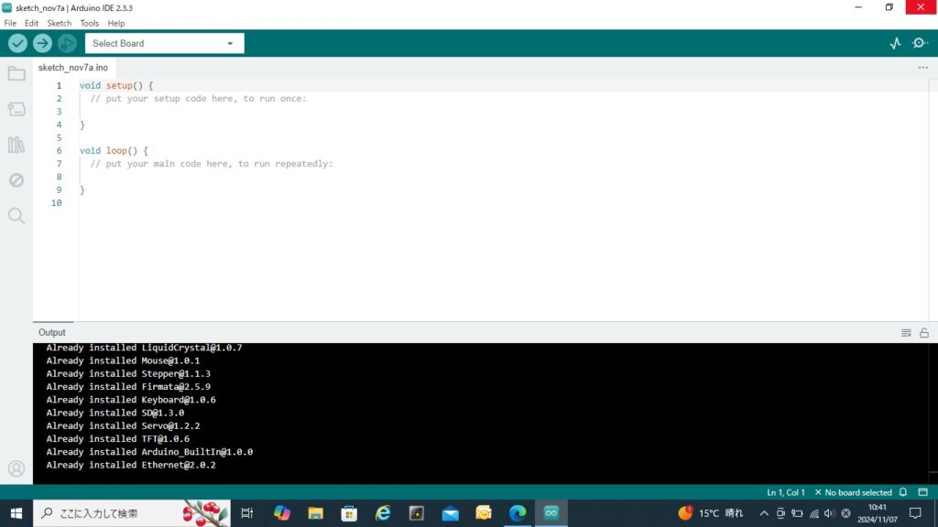
Task: Click the Arduino IDE taskbar icon
Action: [551, 513]
